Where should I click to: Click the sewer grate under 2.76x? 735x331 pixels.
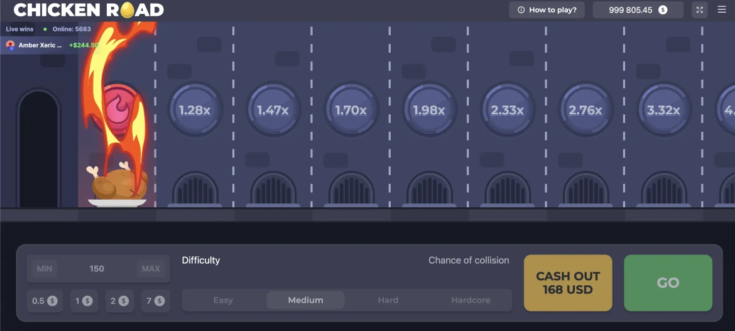click(x=585, y=189)
